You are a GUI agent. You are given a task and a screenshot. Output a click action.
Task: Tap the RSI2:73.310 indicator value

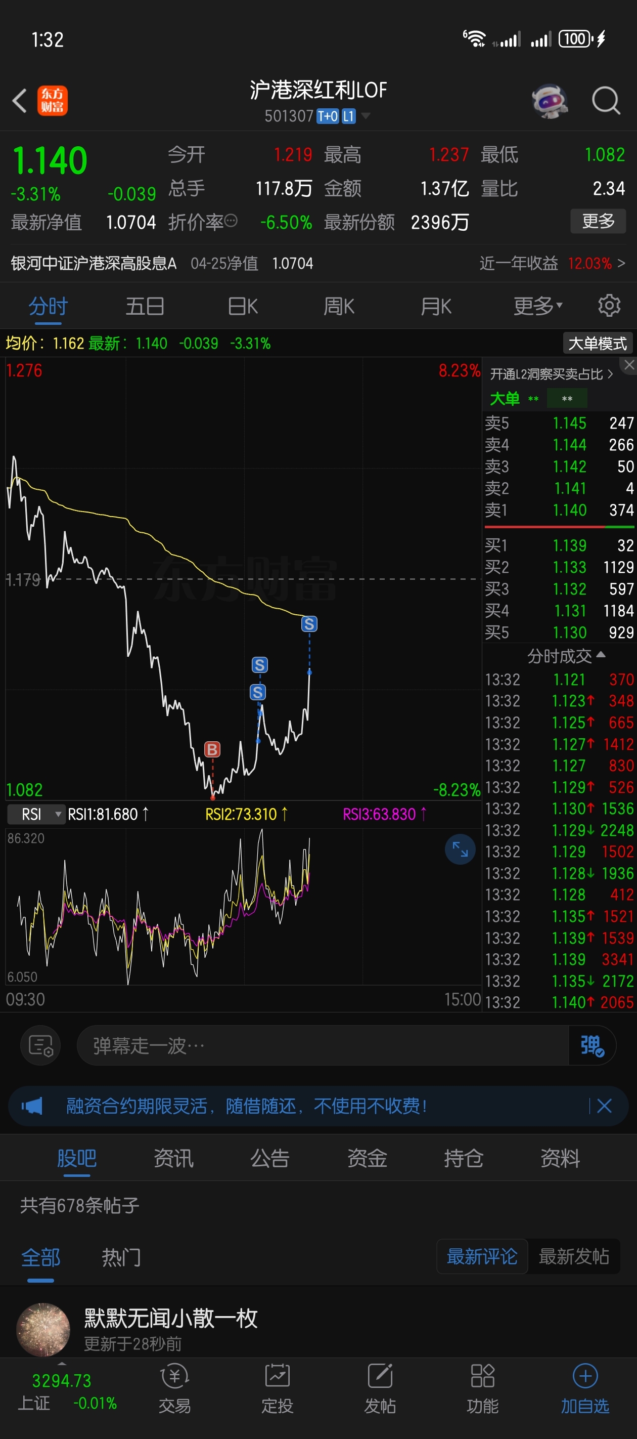pyautogui.click(x=246, y=814)
